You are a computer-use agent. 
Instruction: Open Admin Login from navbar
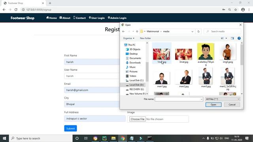coord(117,18)
